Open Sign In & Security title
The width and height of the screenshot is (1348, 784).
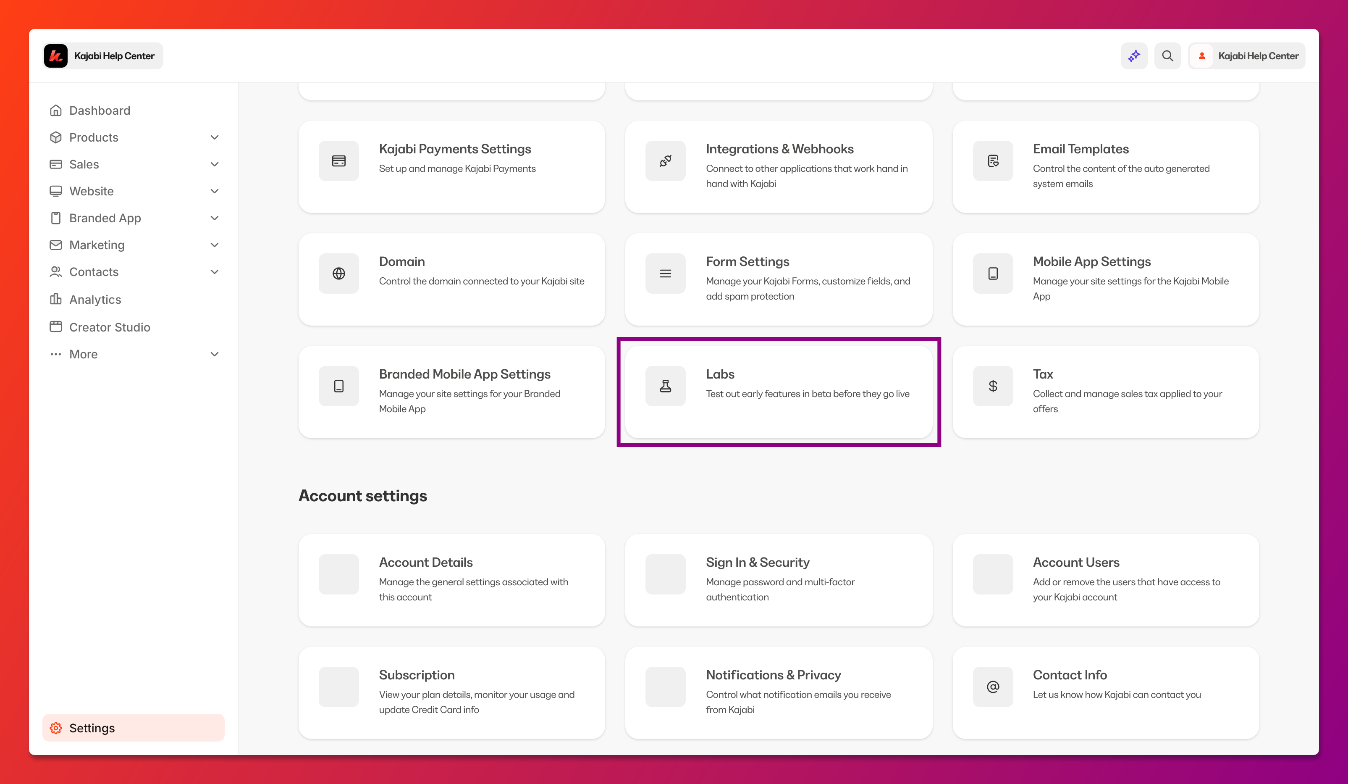click(x=758, y=563)
